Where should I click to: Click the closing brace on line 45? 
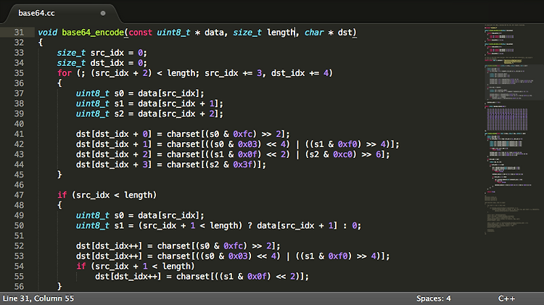59,175
